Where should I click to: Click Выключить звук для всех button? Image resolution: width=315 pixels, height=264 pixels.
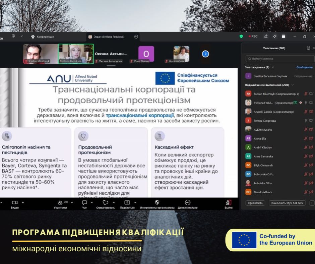(287, 203)
